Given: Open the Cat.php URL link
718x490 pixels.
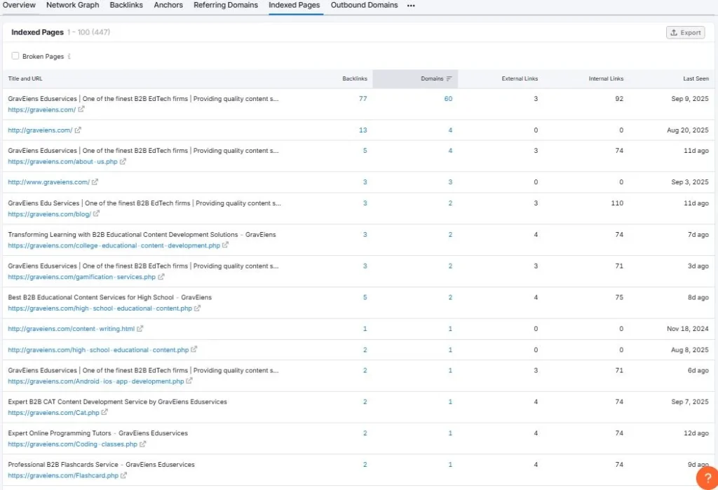Looking at the screenshot, I should pyautogui.click(x=53, y=413).
